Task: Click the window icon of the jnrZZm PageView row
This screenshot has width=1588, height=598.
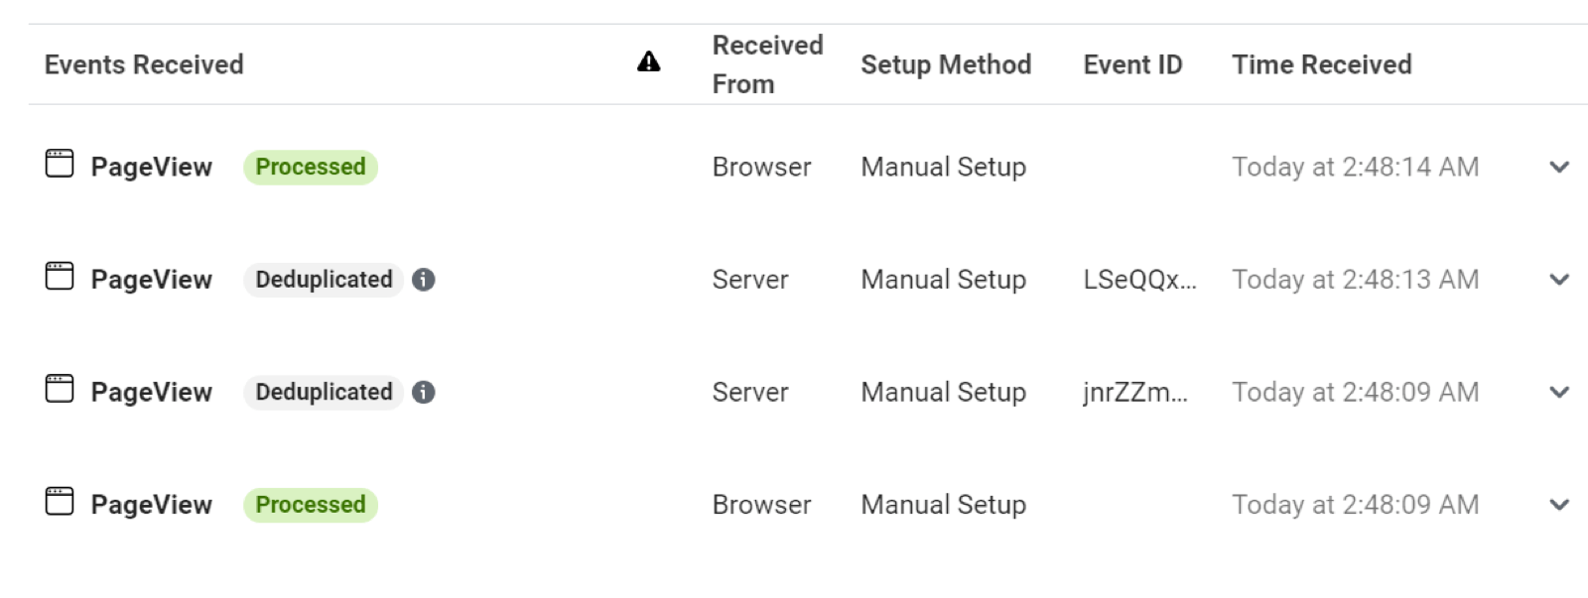Action: pos(60,389)
